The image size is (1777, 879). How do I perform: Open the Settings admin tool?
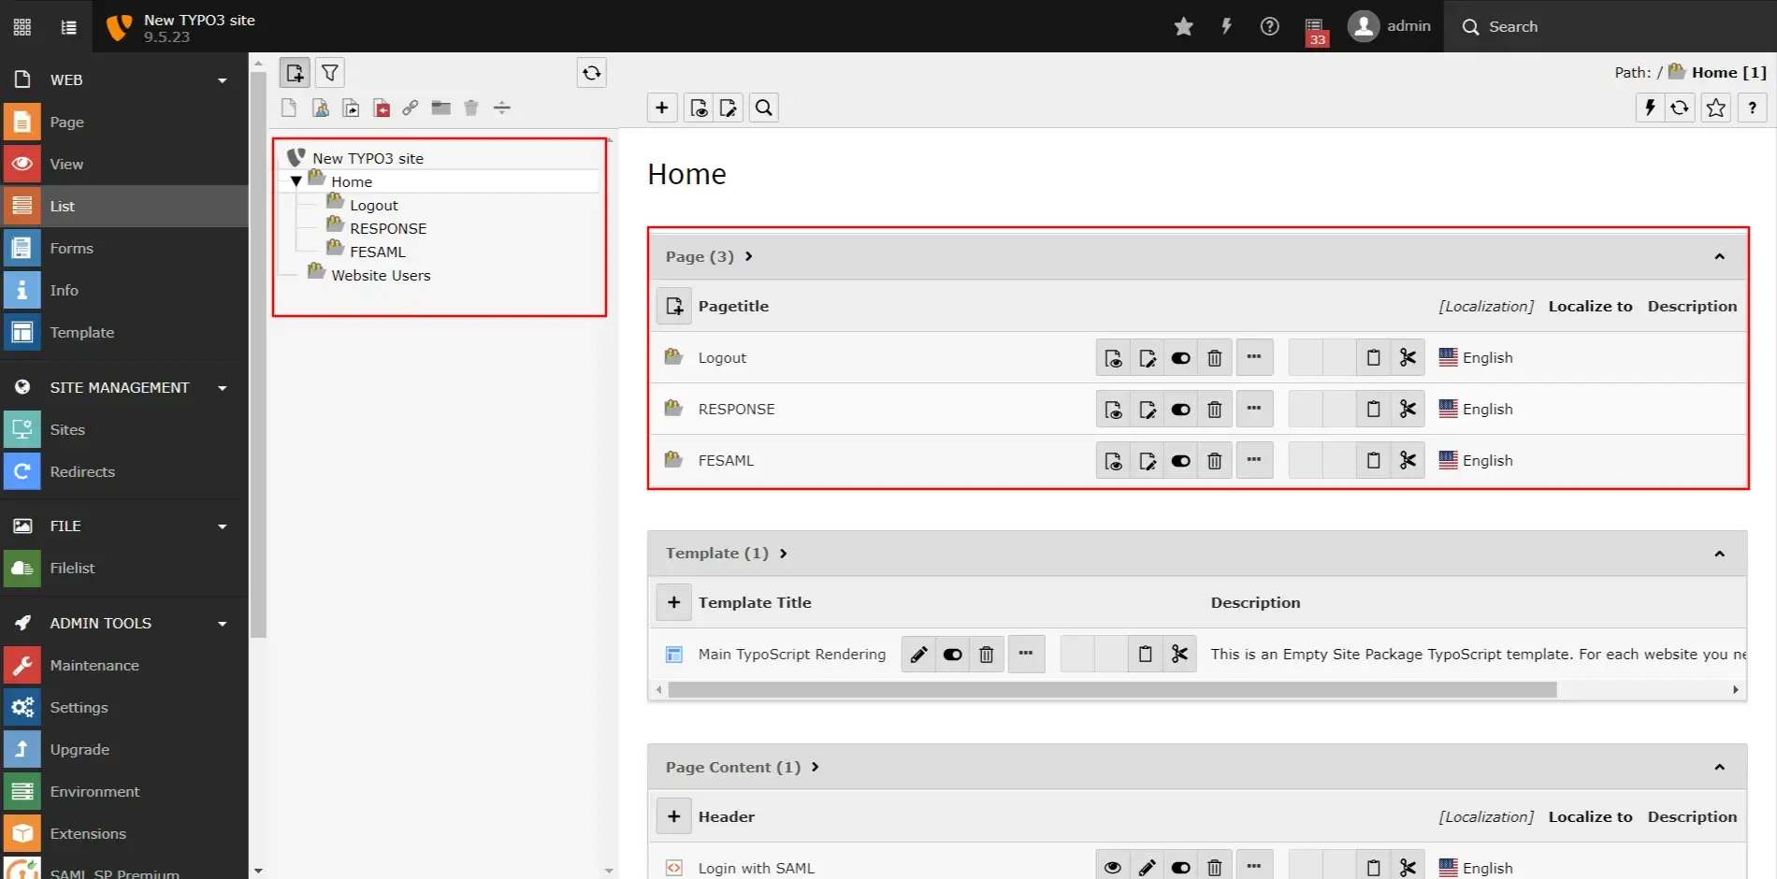tap(124, 707)
